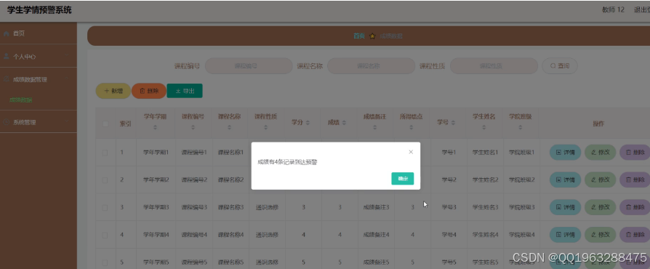
Task: Focus the 课程编号 search field
Action: [249, 66]
